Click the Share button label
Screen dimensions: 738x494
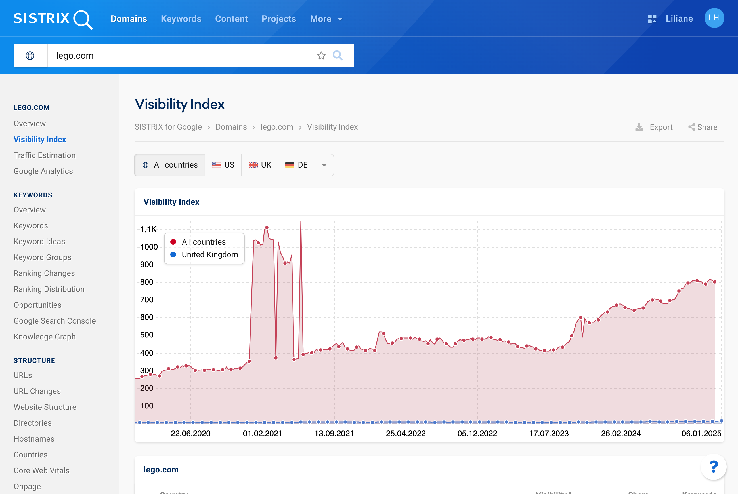pos(707,127)
